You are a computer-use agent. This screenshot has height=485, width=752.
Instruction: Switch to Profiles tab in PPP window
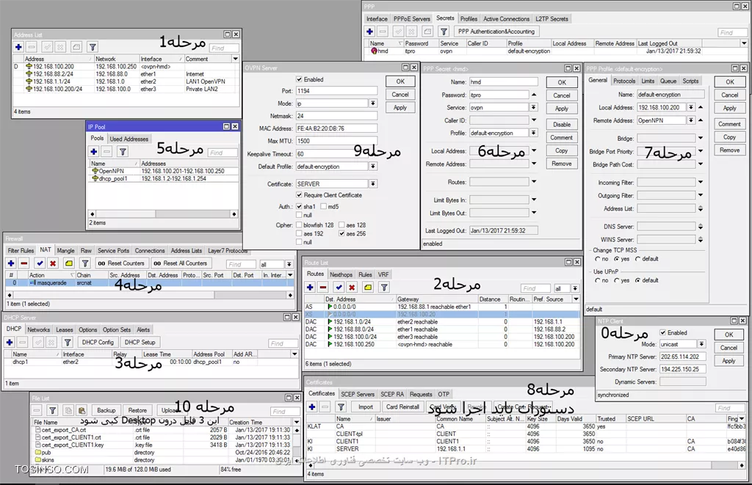(469, 18)
